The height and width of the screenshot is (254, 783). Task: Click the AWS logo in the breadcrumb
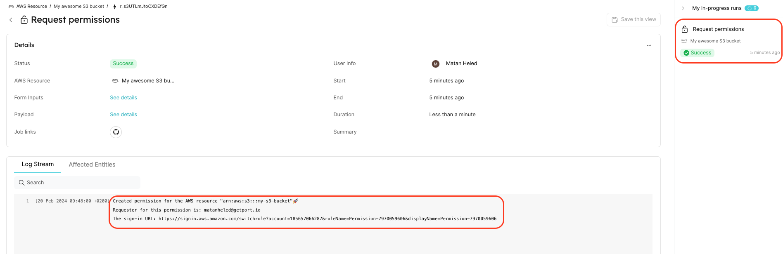[11, 7]
